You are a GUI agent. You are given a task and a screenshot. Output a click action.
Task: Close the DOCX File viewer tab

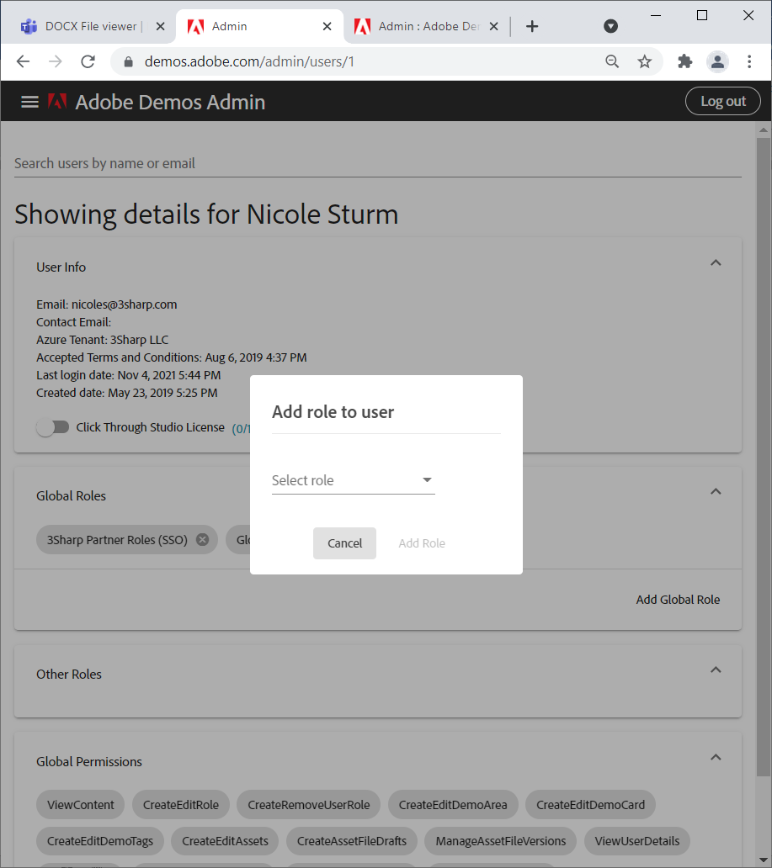coord(160,26)
